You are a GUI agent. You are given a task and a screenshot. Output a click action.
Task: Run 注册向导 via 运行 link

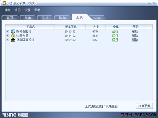pyautogui.click(x=115, y=36)
